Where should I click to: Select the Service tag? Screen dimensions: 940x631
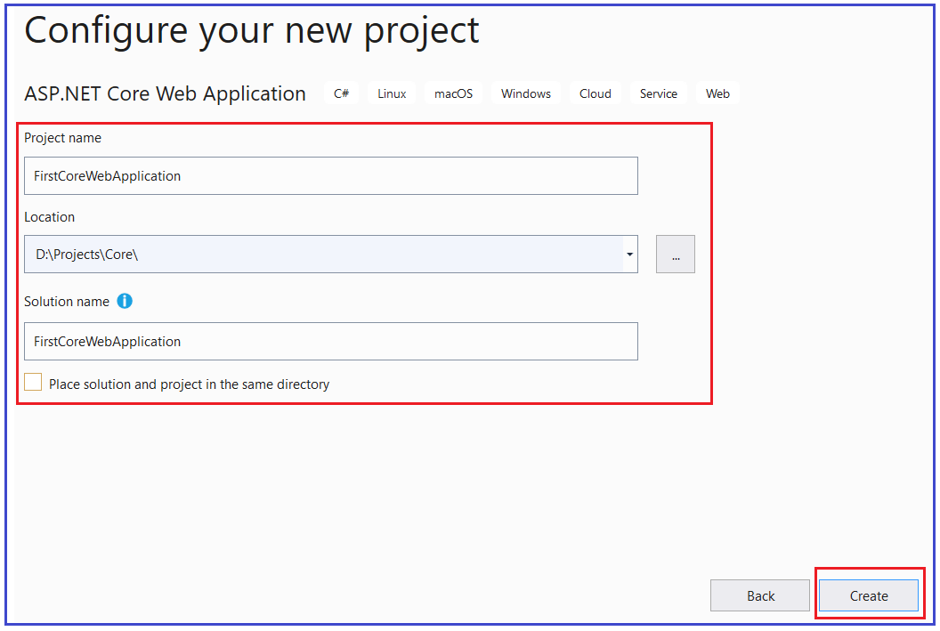[x=658, y=93]
